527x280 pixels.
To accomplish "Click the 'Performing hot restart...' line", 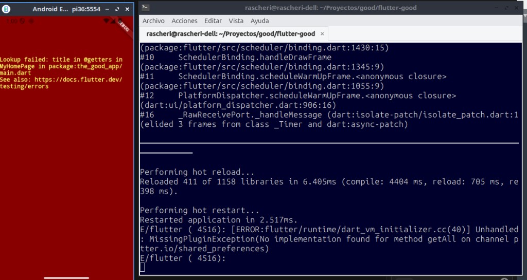I will 200,210.
